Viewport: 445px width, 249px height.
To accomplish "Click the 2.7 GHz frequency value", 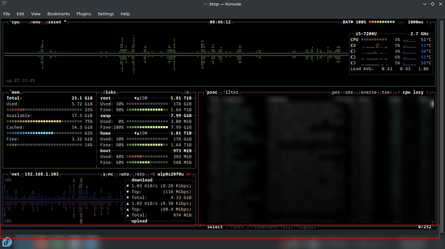I will point(419,33).
